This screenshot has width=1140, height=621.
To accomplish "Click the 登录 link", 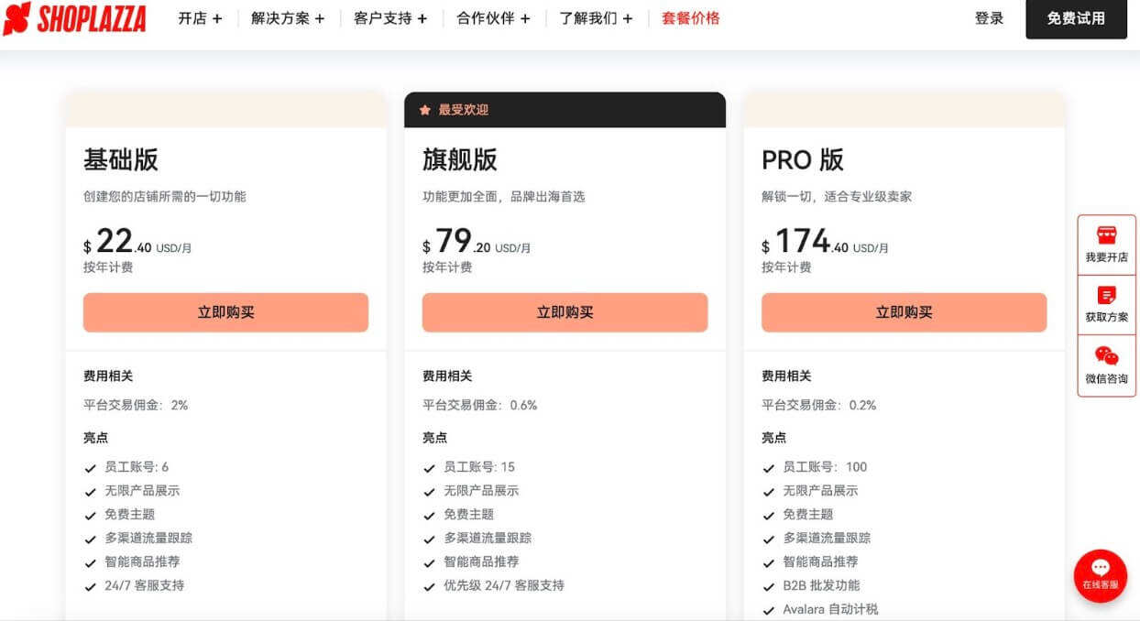I will click(989, 18).
